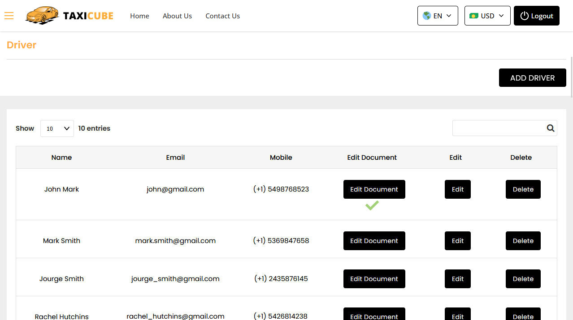Click the page's vertical scrollbar
The height and width of the screenshot is (320, 573).
(571, 76)
